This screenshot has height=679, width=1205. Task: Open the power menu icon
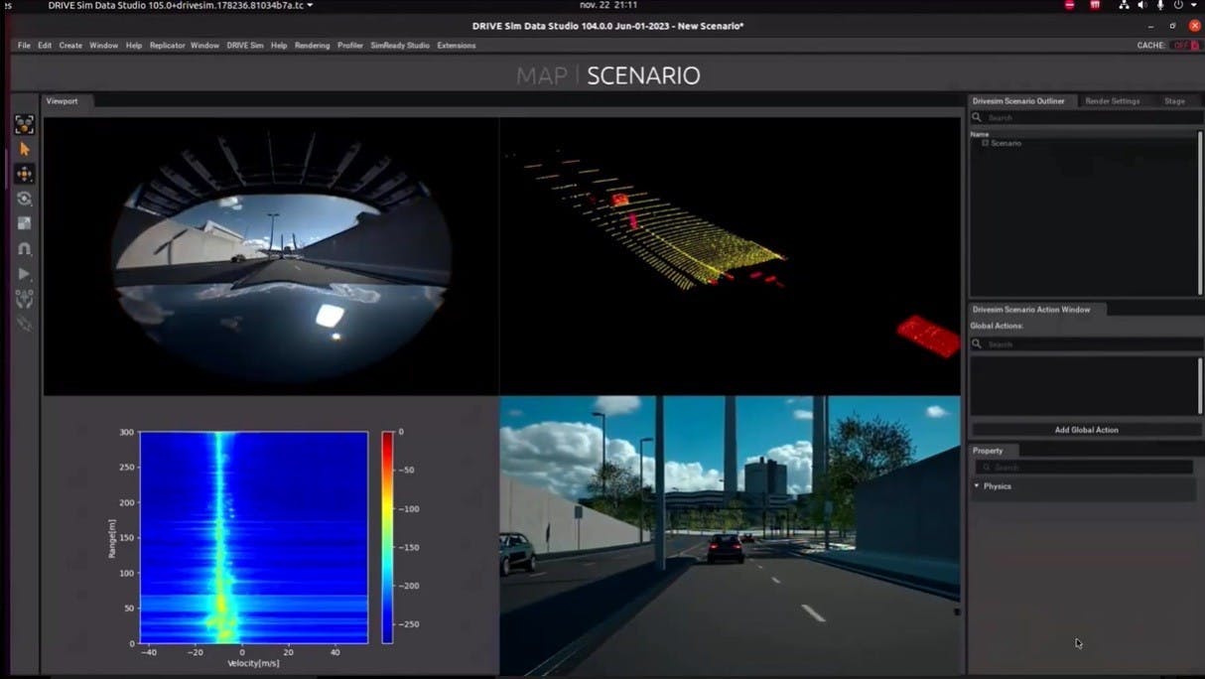pyautogui.click(x=1178, y=5)
